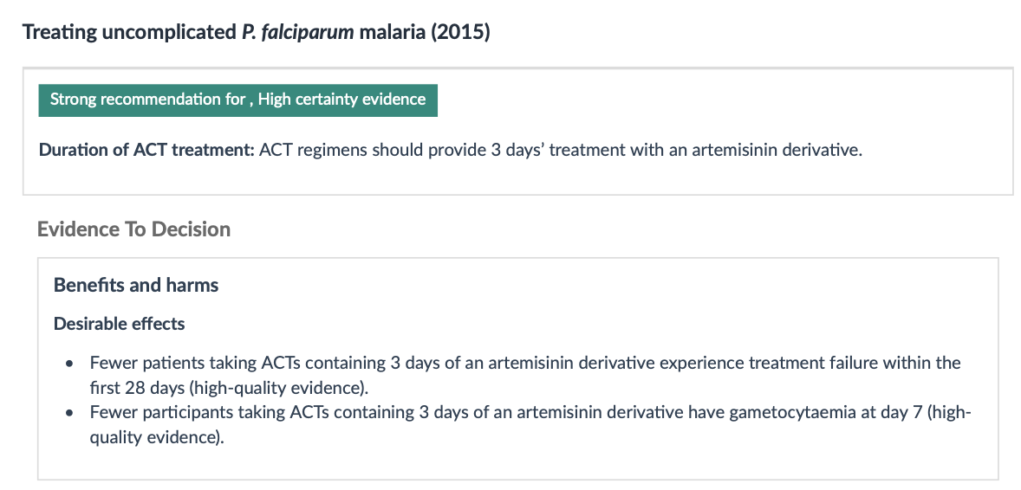1021x490 pixels.
Task: Collapse the Benefits and harms panel heading
Action: (x=136, y=285)
